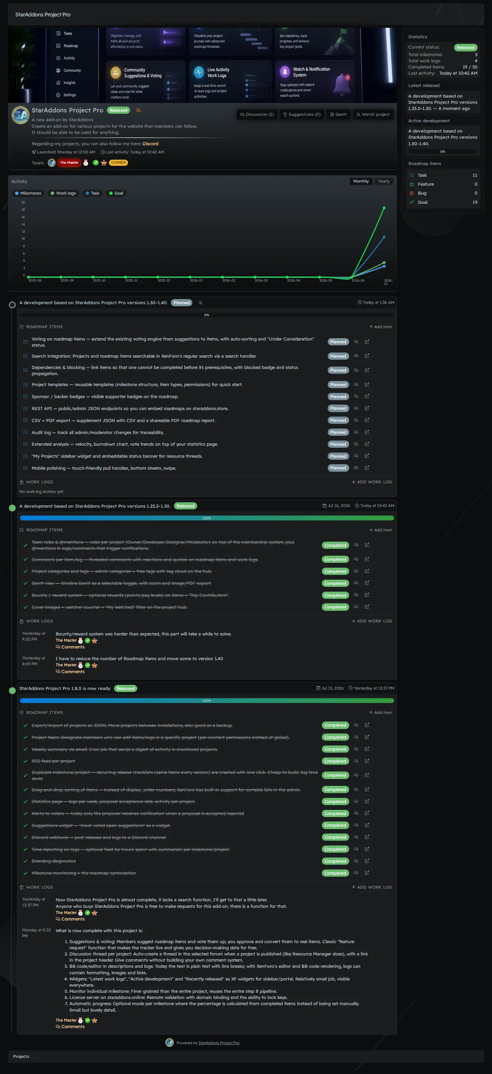Open the Gantt view

338,114
